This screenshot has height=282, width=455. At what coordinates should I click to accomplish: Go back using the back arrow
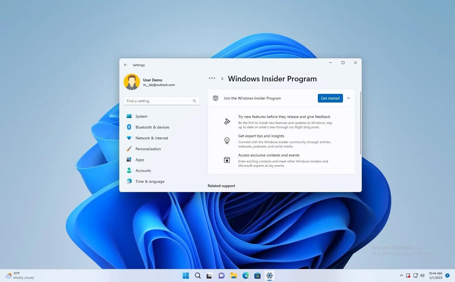point(126,65)
